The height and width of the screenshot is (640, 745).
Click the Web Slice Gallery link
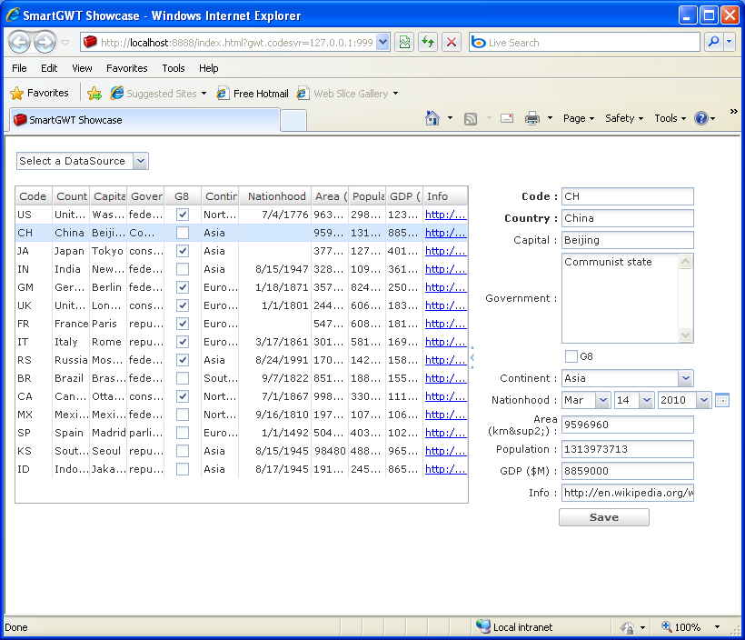[347, 94]
